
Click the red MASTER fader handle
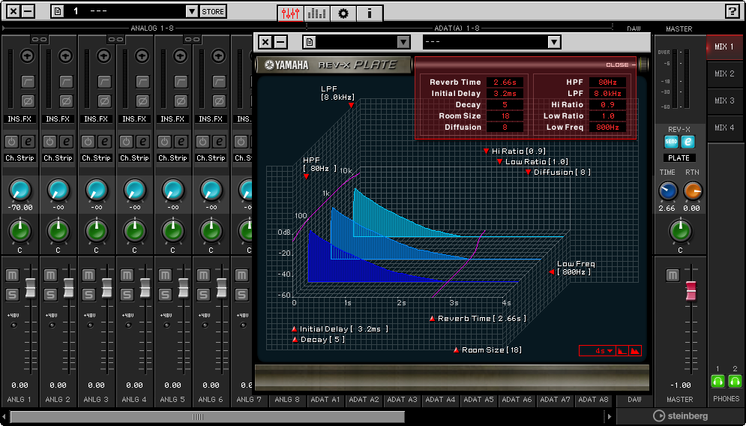click(x=691, y=290)
